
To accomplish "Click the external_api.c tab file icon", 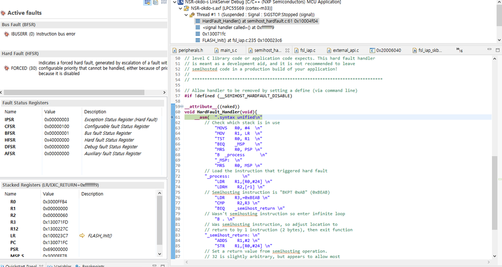I will 329,51.
